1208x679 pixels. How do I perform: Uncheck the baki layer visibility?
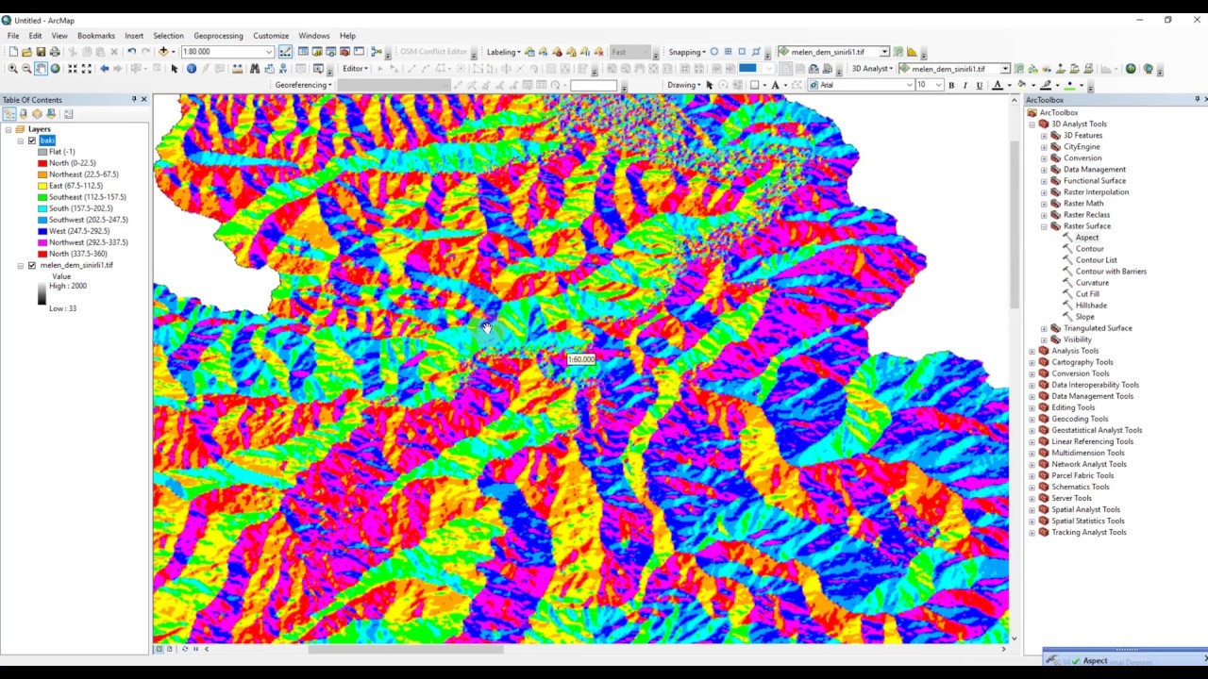32,141
